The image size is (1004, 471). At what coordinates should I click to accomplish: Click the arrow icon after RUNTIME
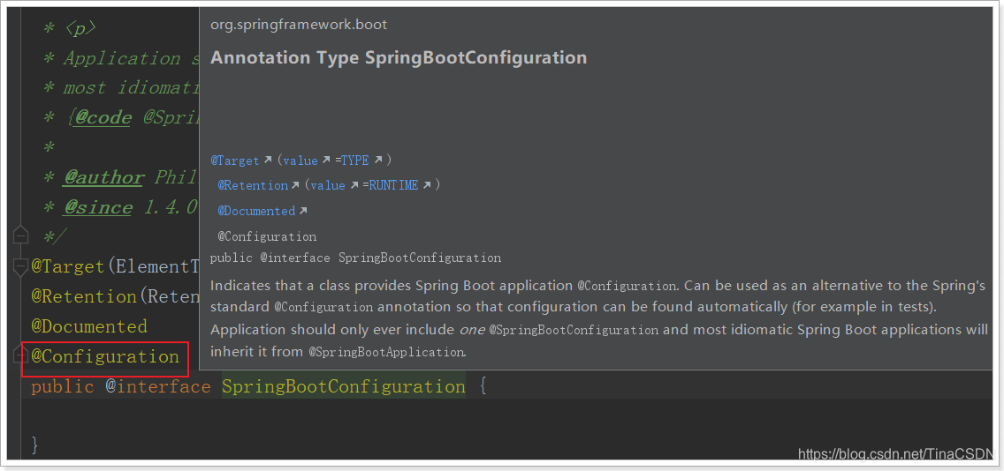427,185
